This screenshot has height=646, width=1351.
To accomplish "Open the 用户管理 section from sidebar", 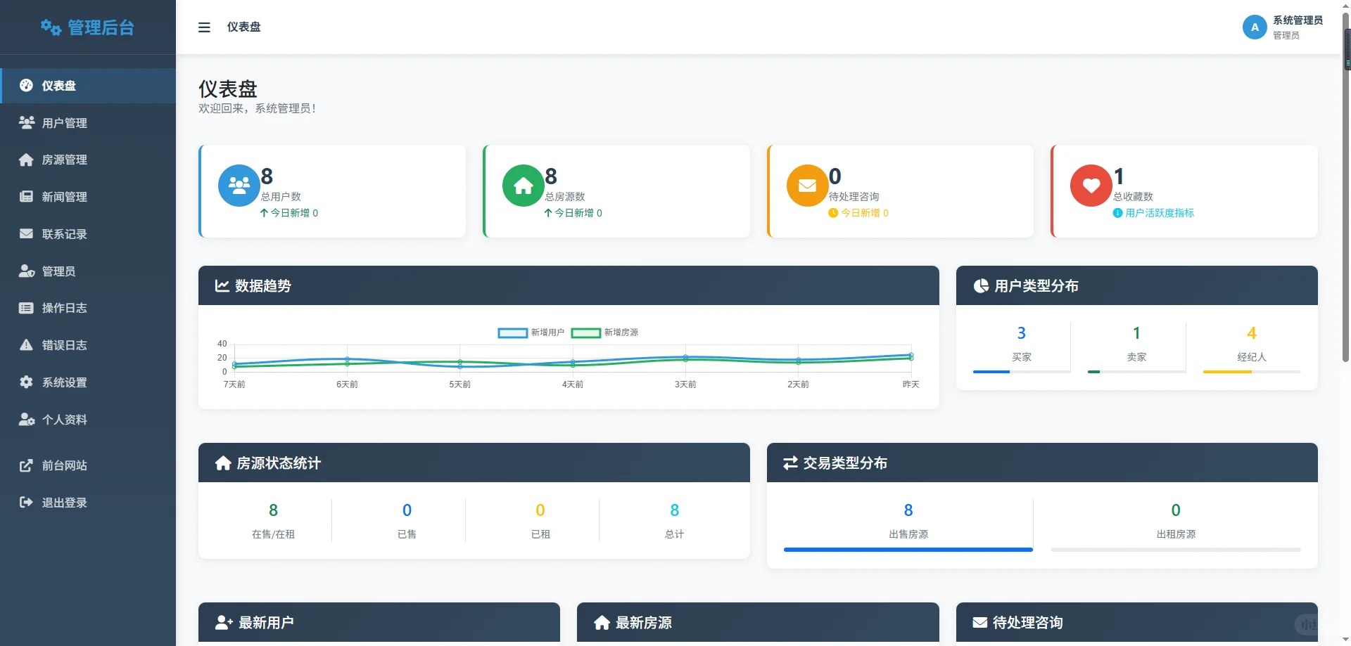I will coord(63,122).
